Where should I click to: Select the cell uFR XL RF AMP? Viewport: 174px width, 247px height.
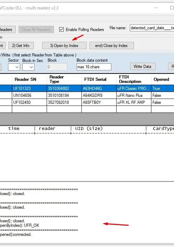(x=134, y=102)
